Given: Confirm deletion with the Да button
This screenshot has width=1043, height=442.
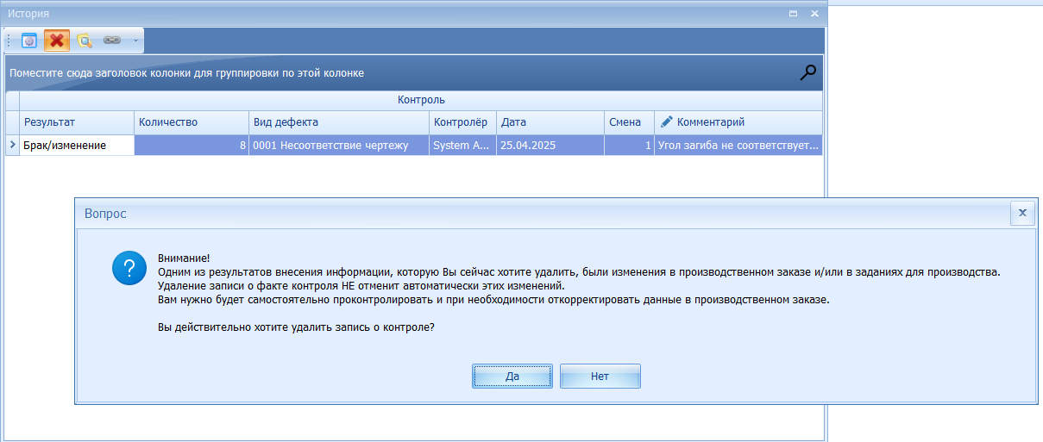Looking at the screenshot, I should [x=512, y=376].
